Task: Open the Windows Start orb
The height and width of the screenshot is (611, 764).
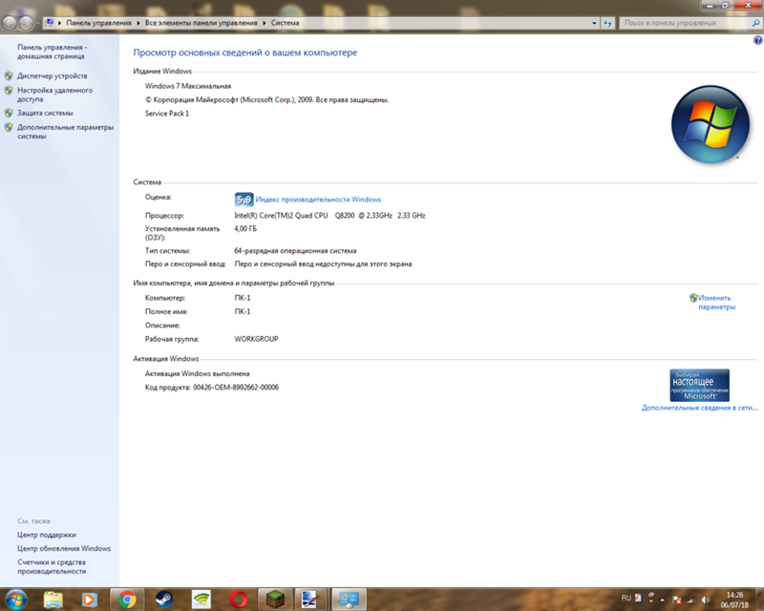Action: point(15,600)
